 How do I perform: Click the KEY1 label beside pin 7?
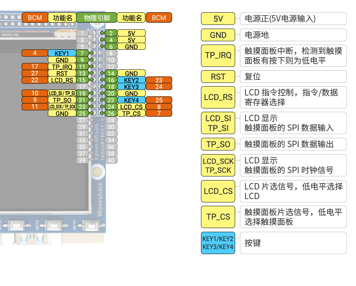(62, 53)
